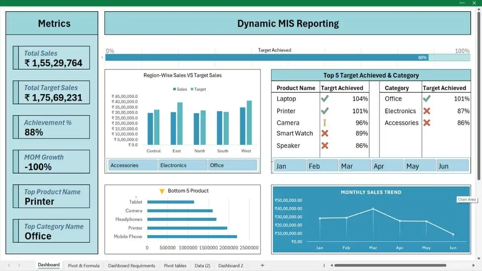This screenshot has width=482, height=271.
Task: Select the Office slicer button
Action: (x=233, y=165)
